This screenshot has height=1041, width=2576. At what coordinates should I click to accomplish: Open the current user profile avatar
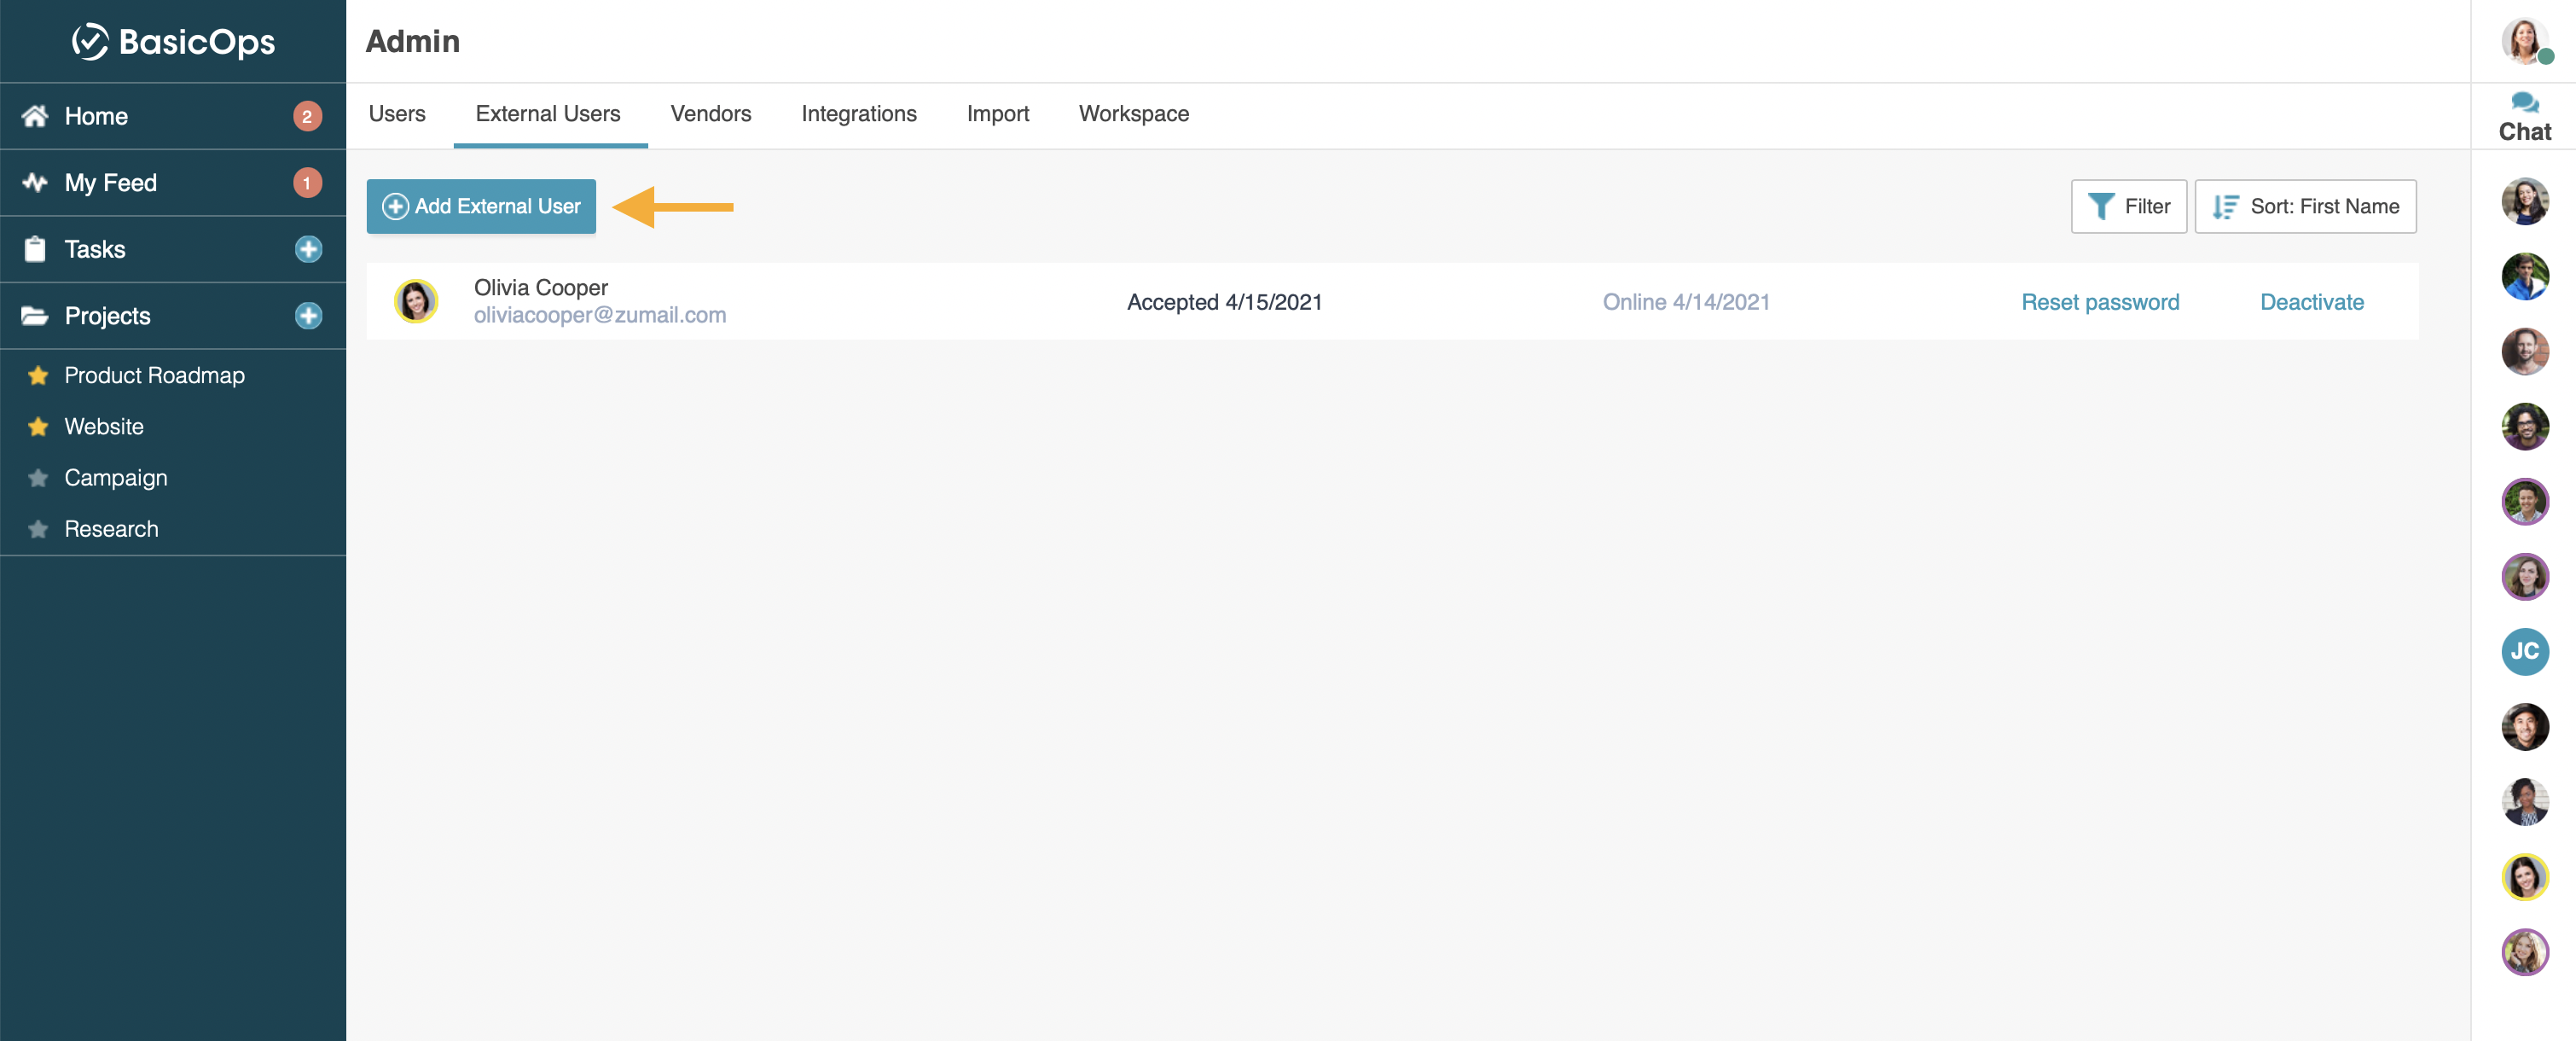tap(2523, 41)
